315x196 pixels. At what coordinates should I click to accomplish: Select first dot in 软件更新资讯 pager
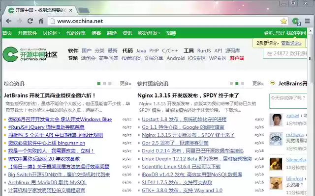[x=231, y=83]
